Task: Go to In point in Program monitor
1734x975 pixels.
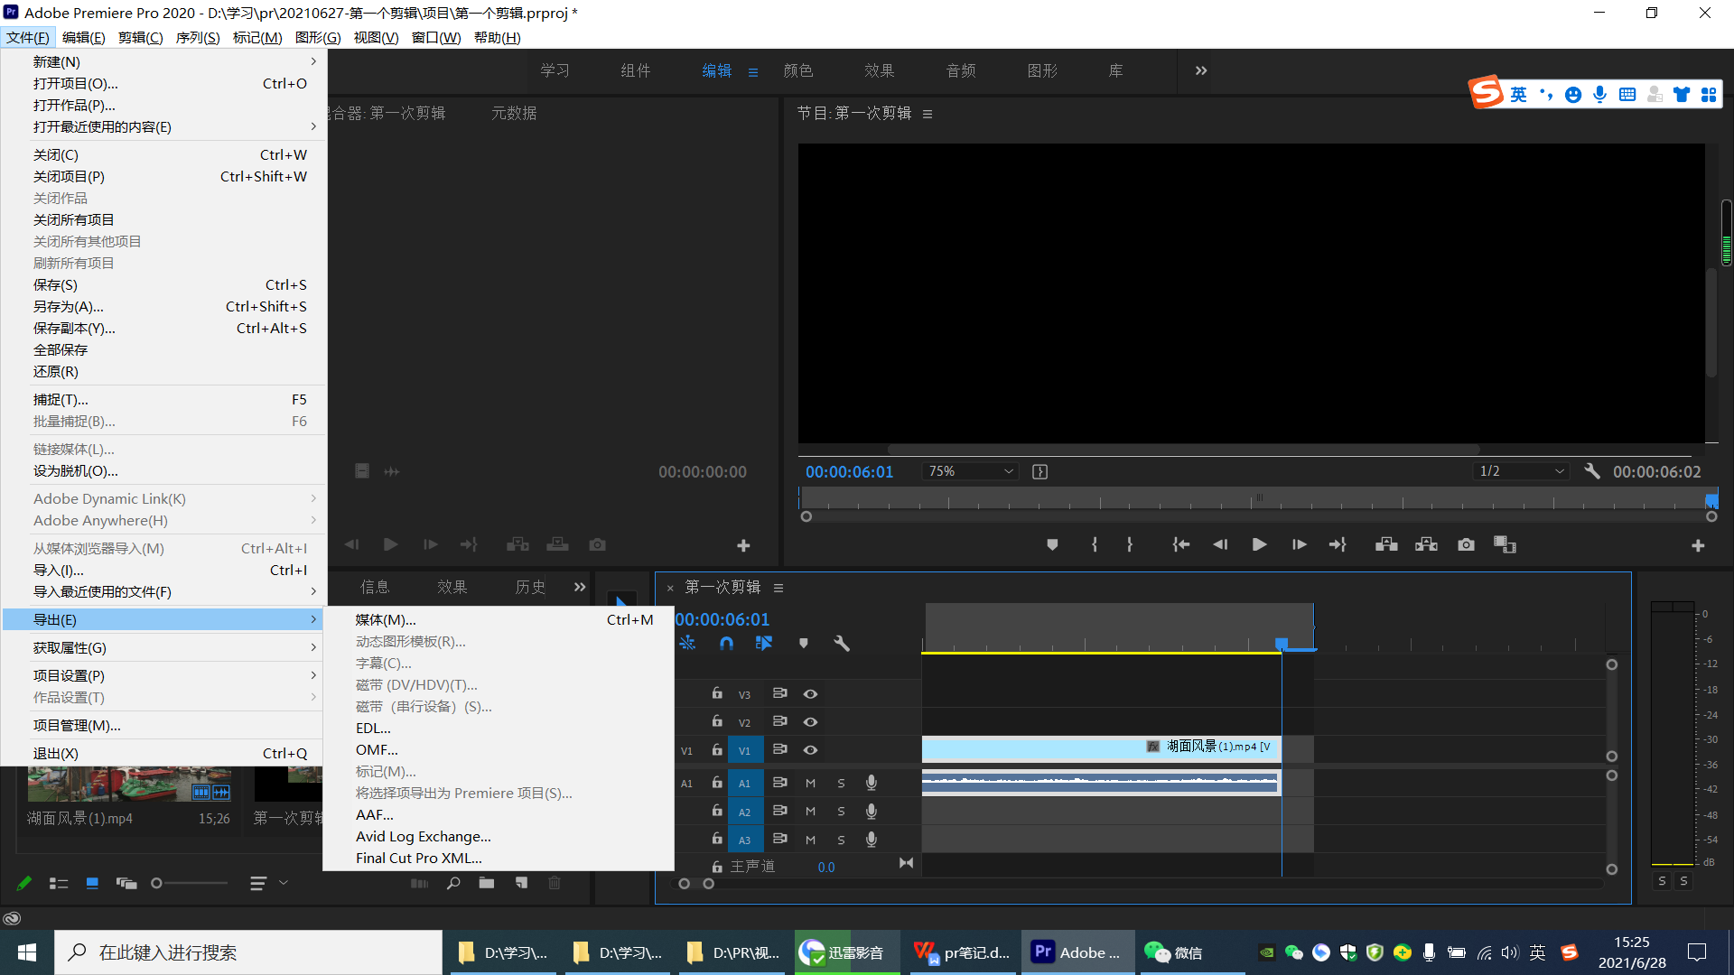Action: (1180, 544)
